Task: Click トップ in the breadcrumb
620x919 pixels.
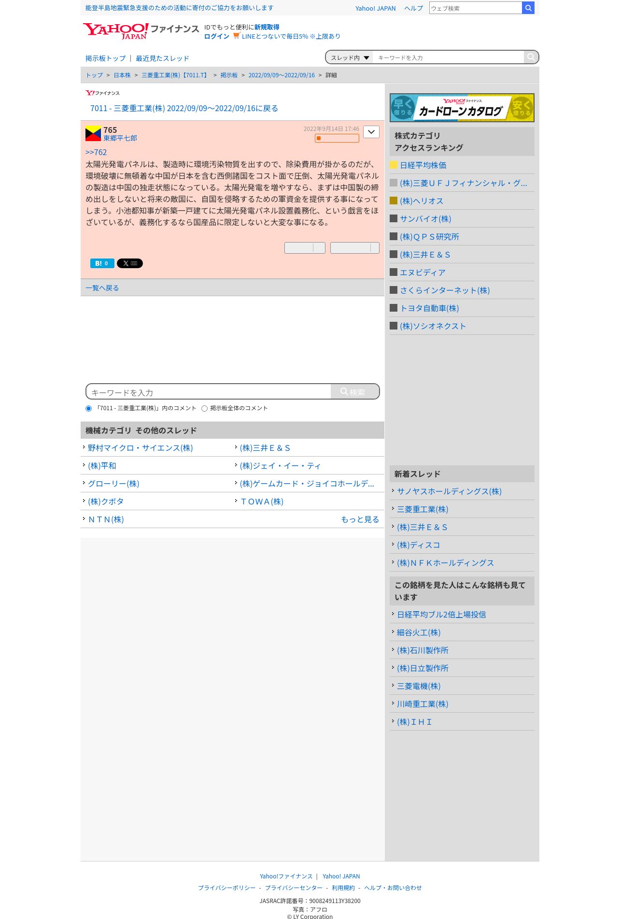Action: point(94,75)
